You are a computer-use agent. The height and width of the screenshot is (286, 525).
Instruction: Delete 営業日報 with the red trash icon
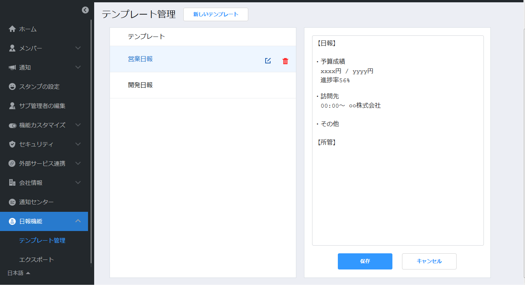point(285,61)
